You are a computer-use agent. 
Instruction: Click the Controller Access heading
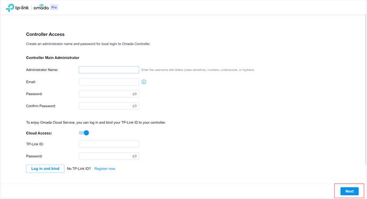tap(45, 34)
